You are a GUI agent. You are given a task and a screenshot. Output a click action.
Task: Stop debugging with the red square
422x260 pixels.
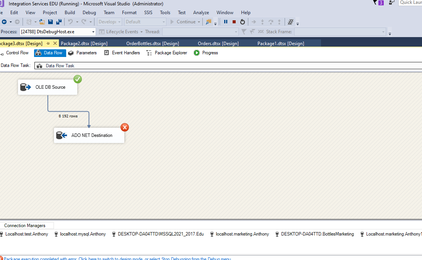234,22
